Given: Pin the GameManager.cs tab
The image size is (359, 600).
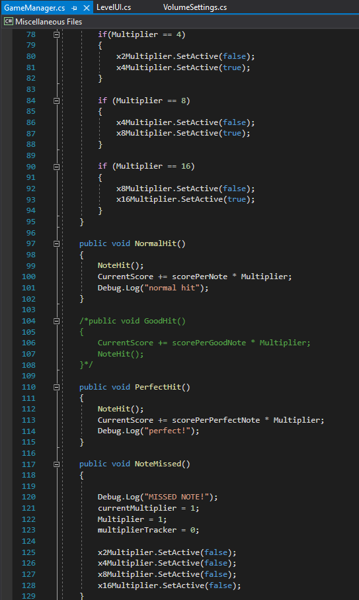Looking at the screenshot, I should (74, 8).
